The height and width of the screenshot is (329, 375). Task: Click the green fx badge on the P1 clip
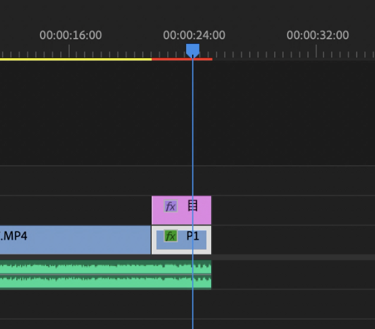pos(171,236)
